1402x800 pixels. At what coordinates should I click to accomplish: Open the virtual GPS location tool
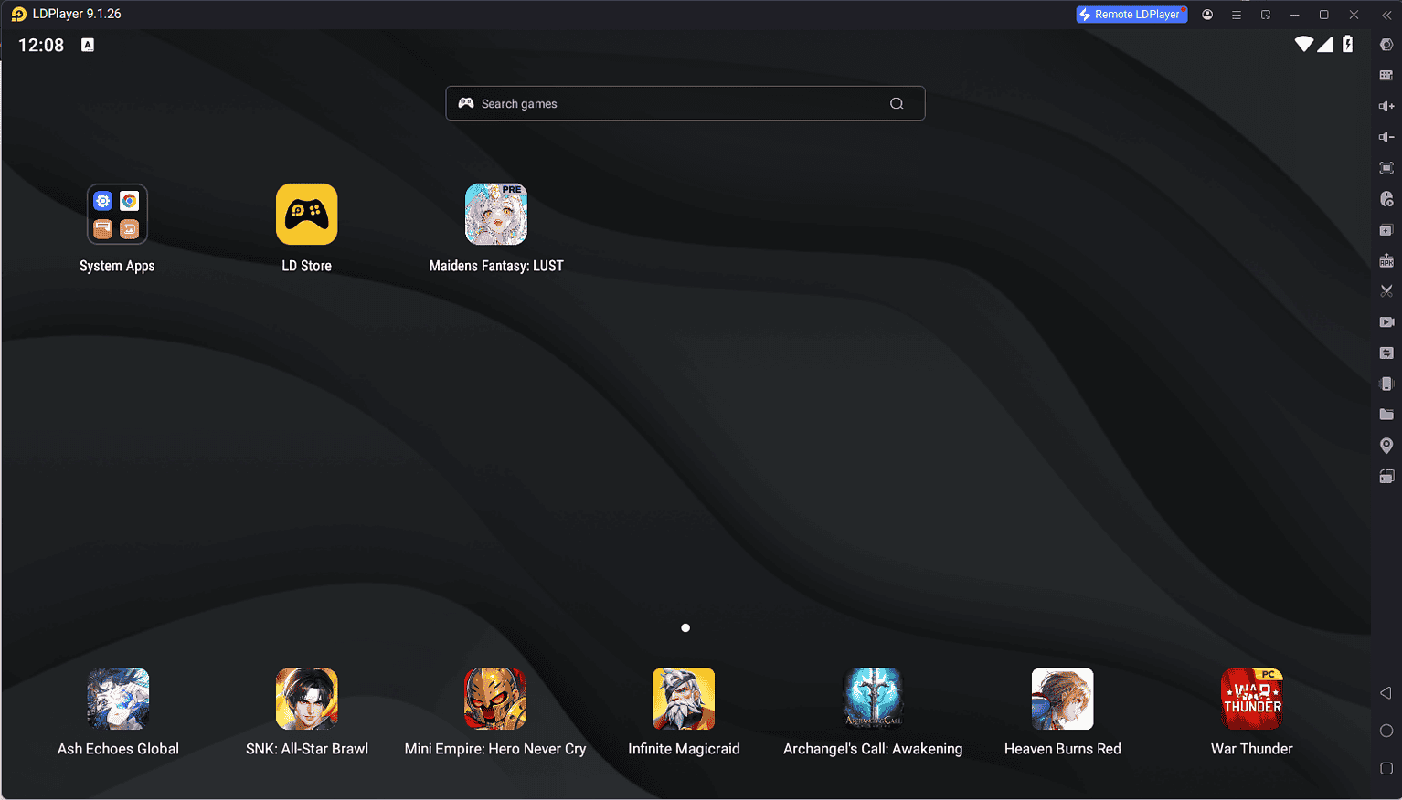coord(1386,445)
